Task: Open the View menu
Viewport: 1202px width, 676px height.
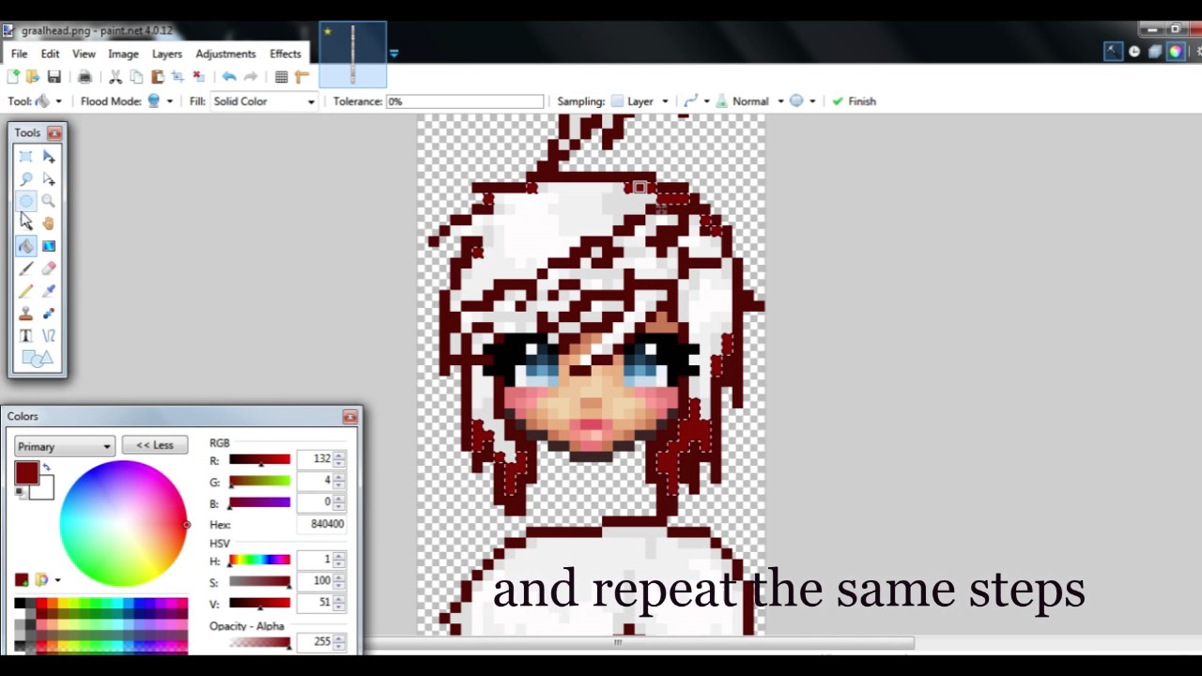Action: [84, 54]
